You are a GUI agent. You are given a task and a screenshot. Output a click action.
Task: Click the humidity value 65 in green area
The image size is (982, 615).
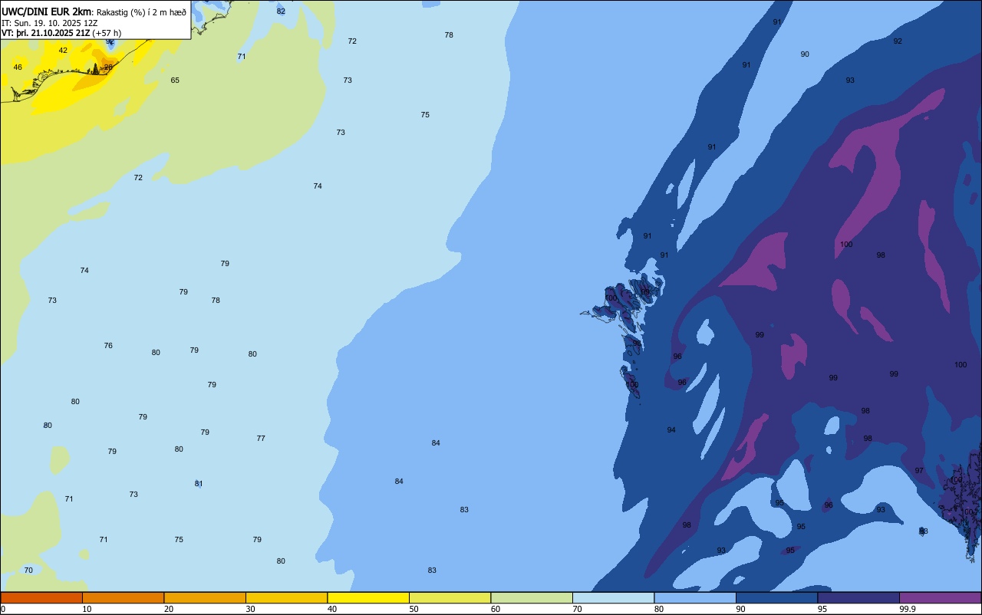(x=175, y=81)
